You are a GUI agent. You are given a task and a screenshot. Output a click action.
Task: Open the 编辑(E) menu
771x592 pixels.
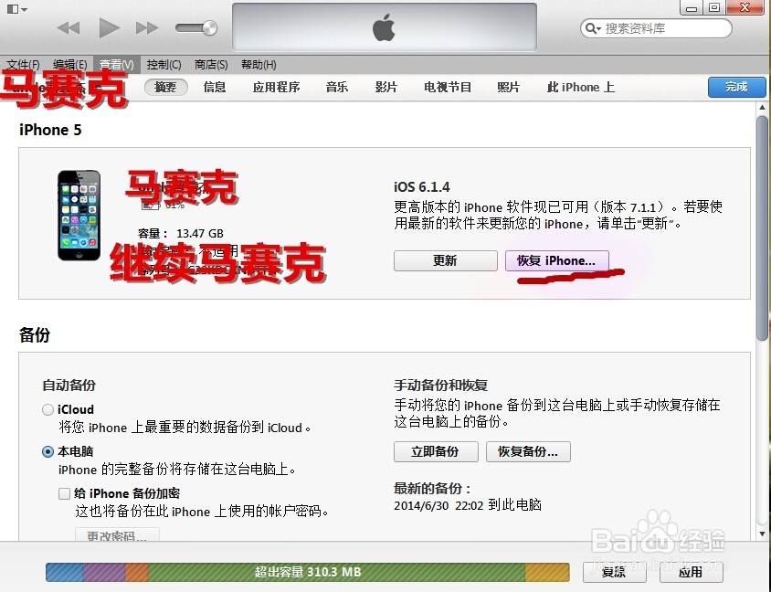[x=69, y=65]
